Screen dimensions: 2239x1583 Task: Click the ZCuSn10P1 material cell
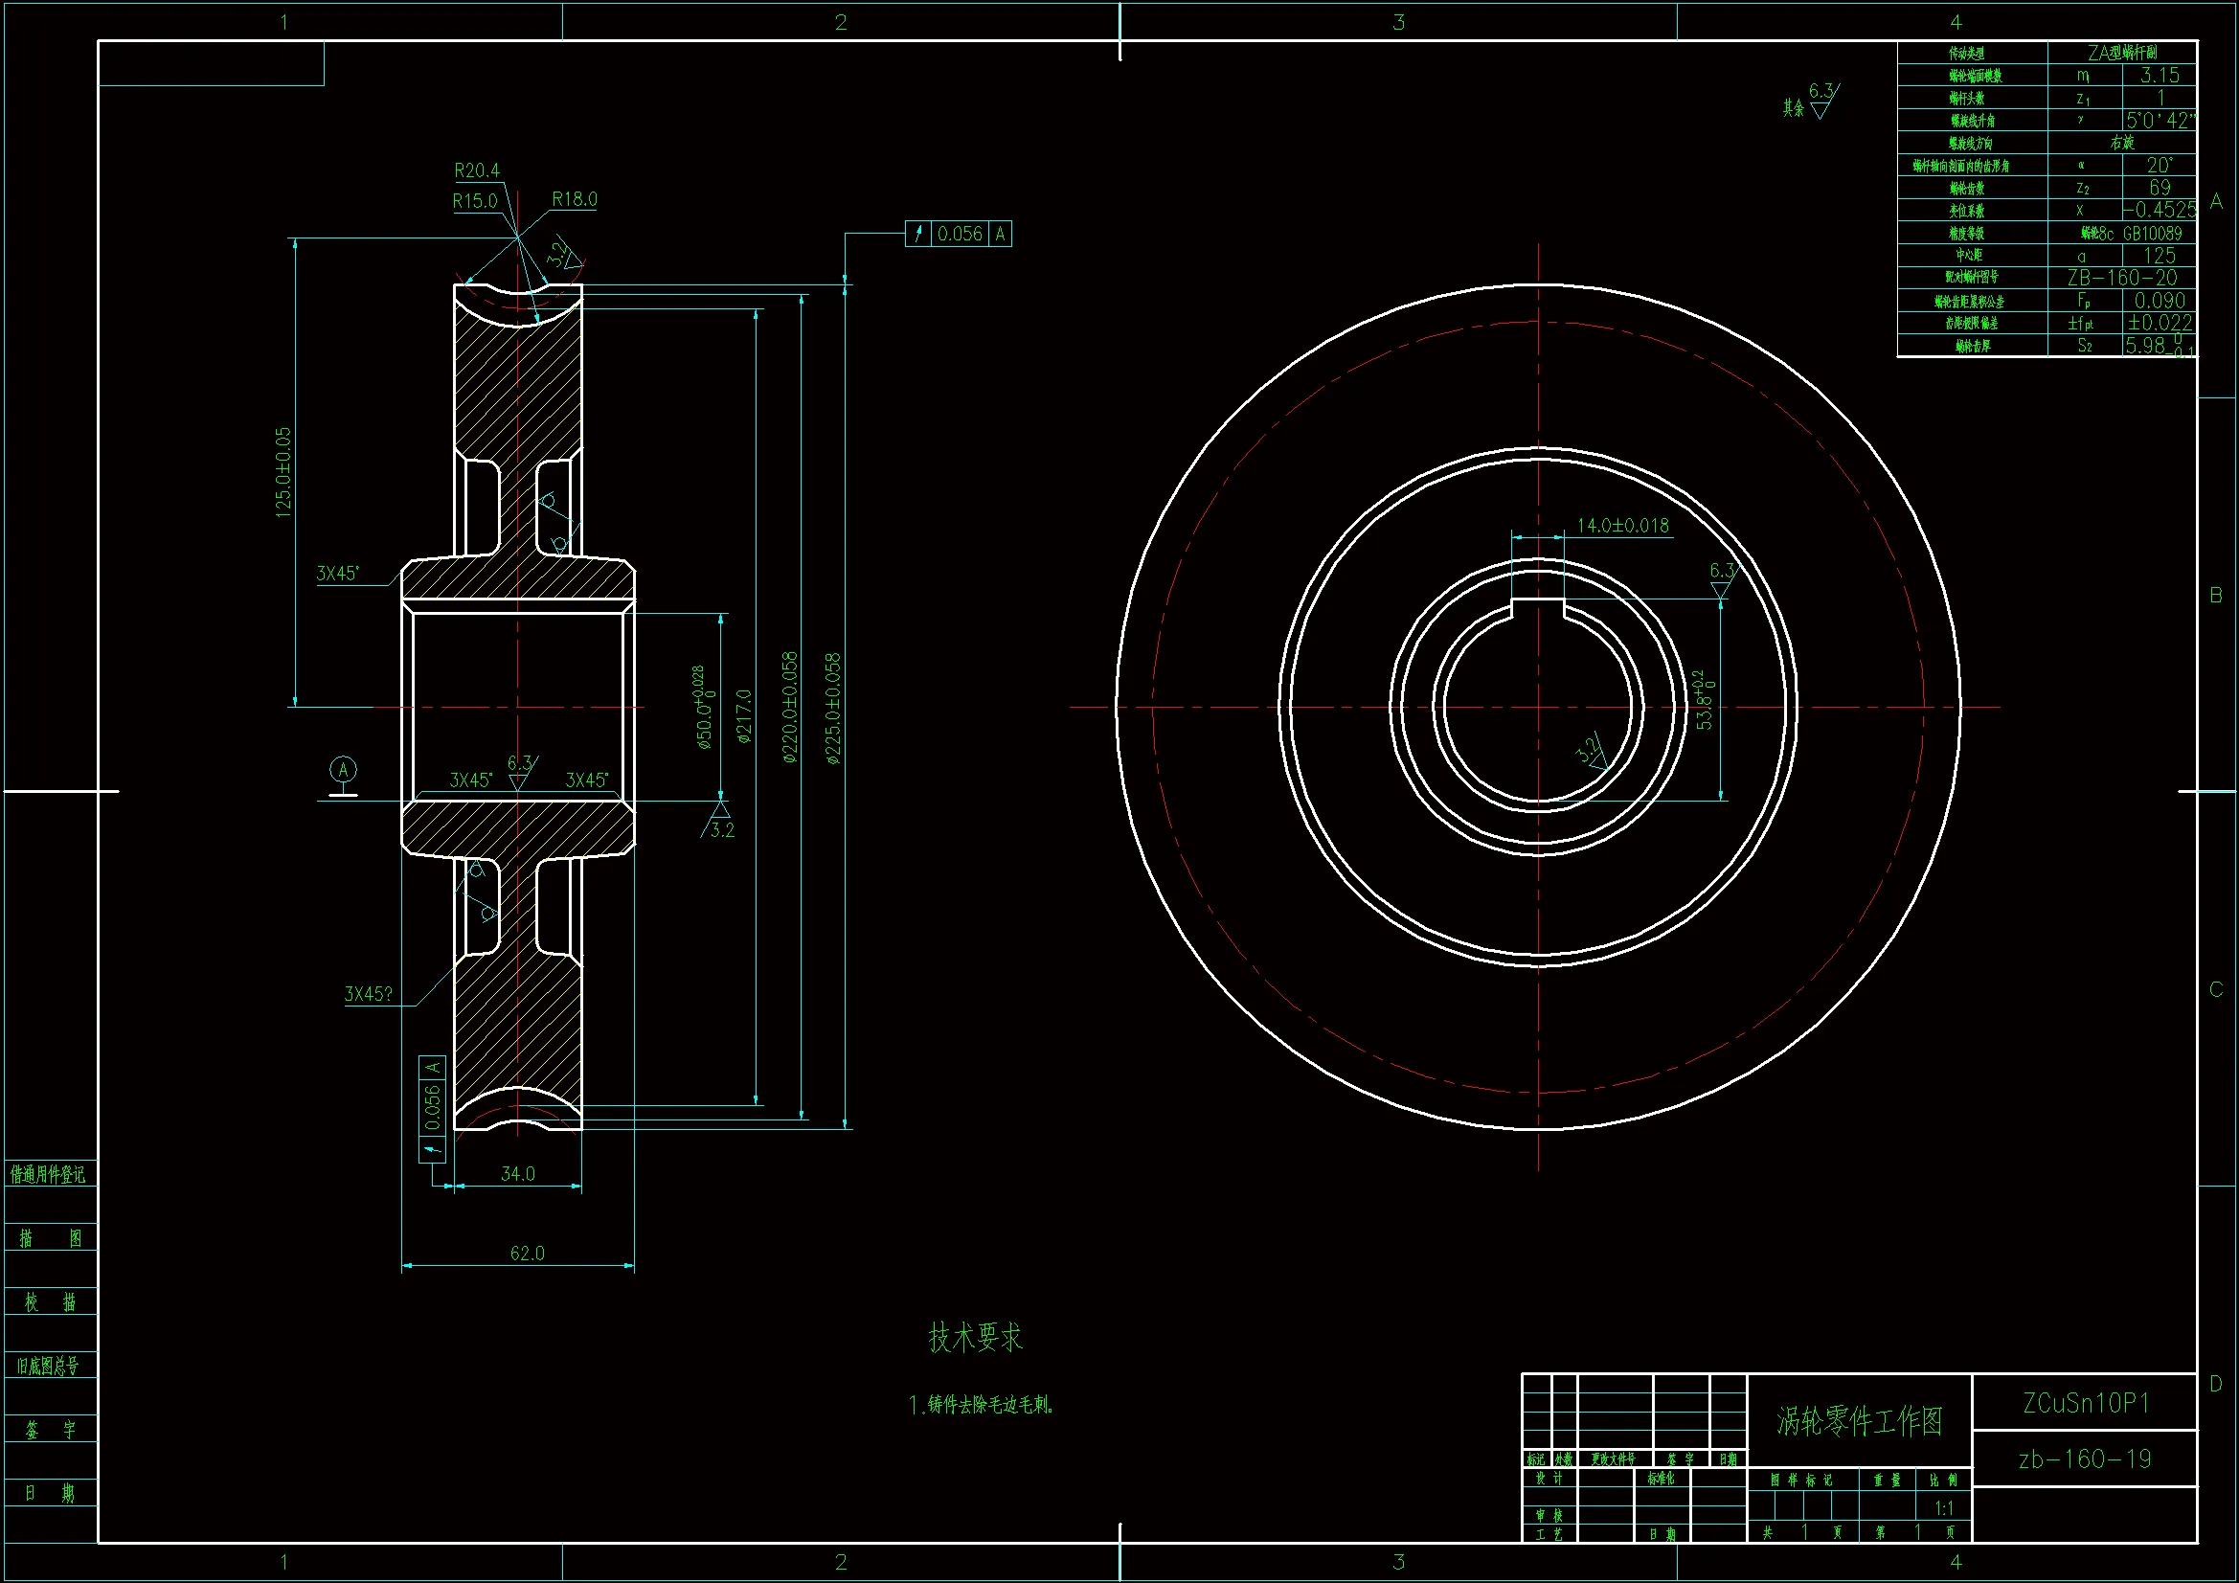pos(2085,1404)
